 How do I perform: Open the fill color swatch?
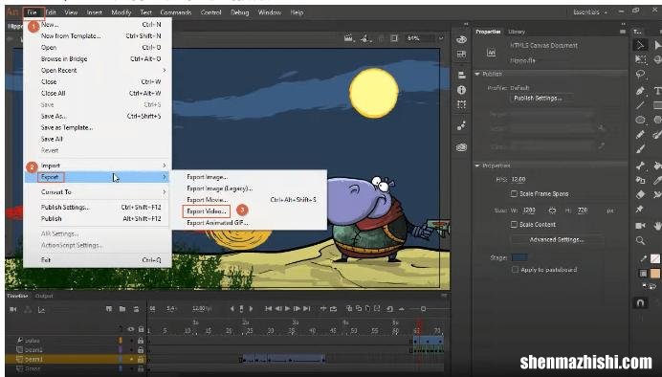point(654,274)
